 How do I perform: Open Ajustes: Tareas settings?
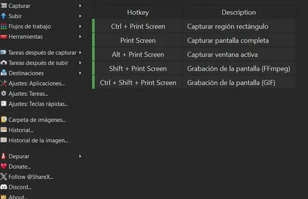click(28, 94)
